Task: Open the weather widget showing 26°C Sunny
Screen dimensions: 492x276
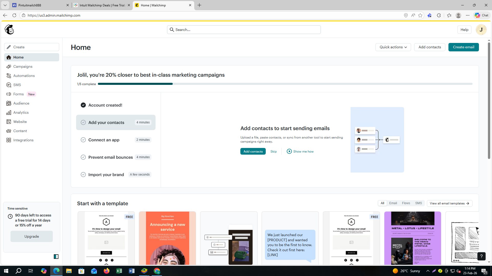Action: [x=406, y=271]
